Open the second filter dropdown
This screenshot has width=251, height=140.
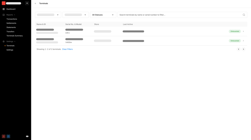[76, 15]
